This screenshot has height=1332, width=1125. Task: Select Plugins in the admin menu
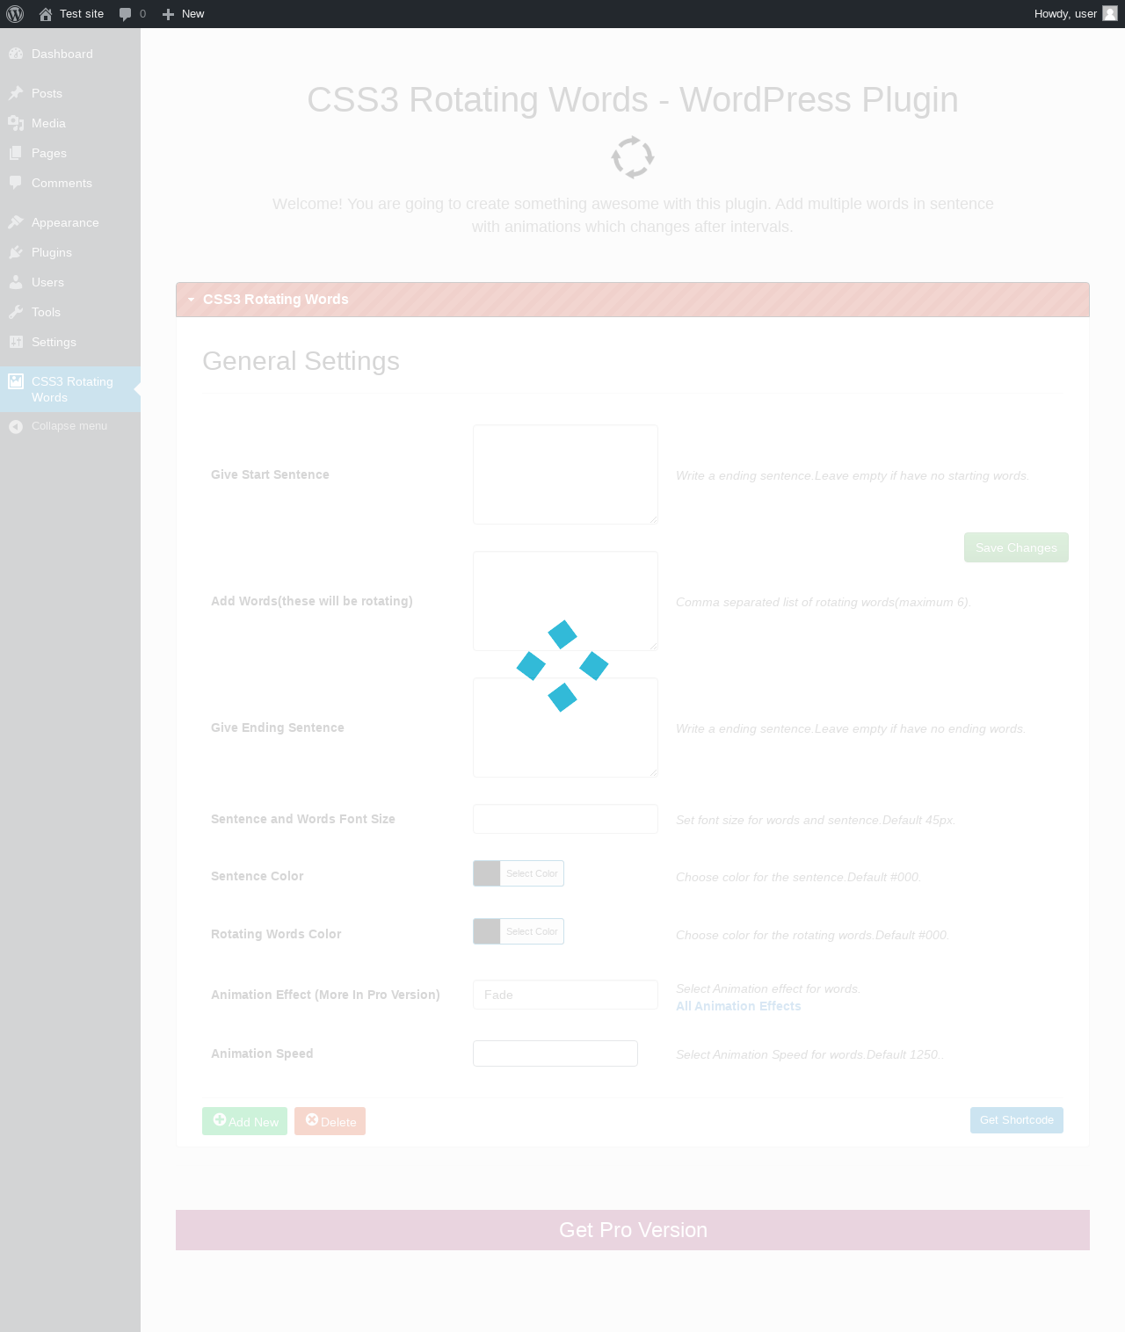[x=70, y=252]
